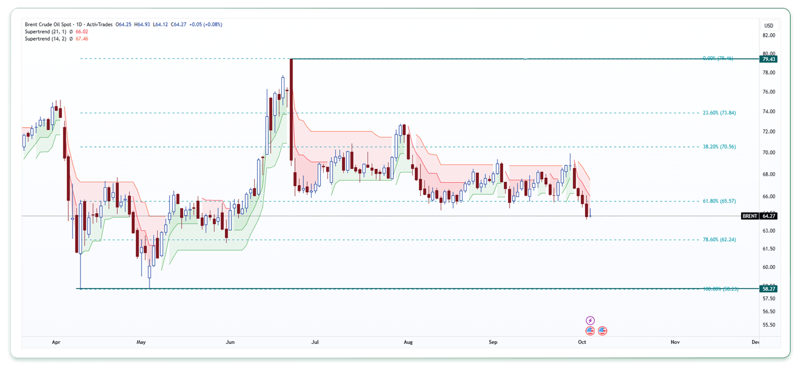This screenshot has width=801, height=366.
Task: Select the 23.60% (73.84) Fibonacci level label
Action: [x=719, y=113]
